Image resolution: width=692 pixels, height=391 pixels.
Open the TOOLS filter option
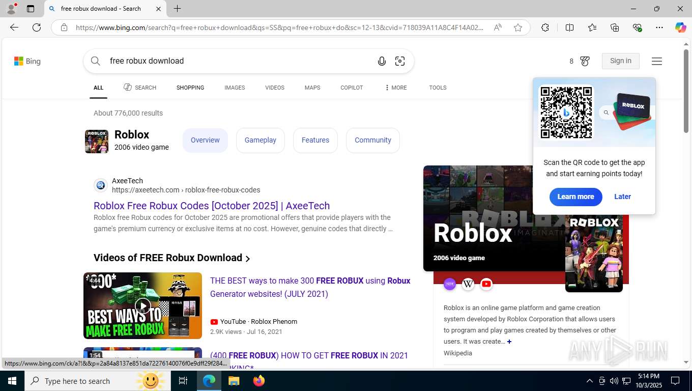(x=438, y=88)
